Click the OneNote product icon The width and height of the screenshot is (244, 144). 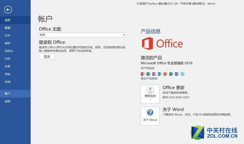point(154,74)
